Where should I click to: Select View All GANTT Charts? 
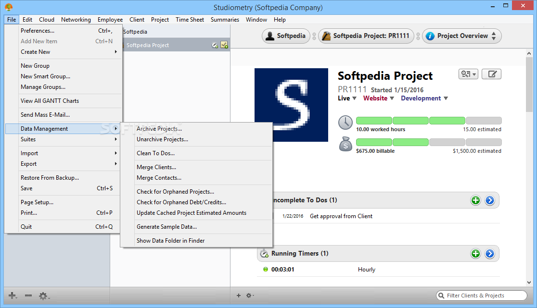[x=63, y=101]
